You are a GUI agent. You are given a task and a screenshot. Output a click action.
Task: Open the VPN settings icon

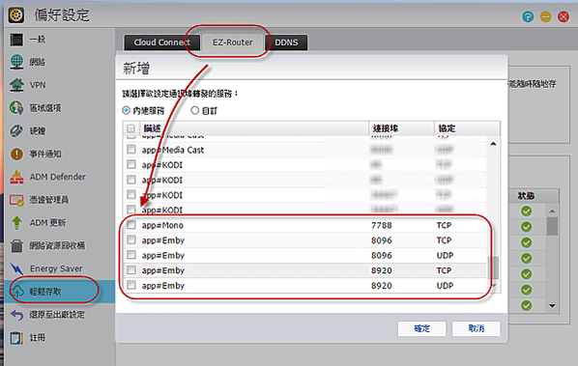pos(16,85)
